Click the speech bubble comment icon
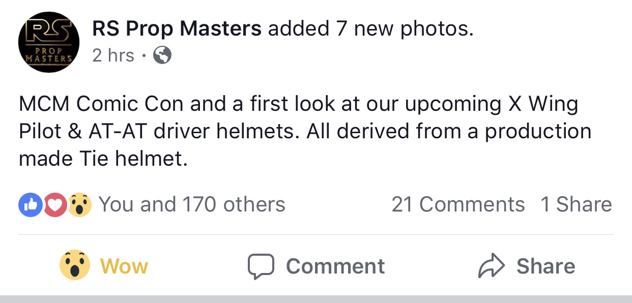This screenshot has height=303, width=632. tap(261, 267)
